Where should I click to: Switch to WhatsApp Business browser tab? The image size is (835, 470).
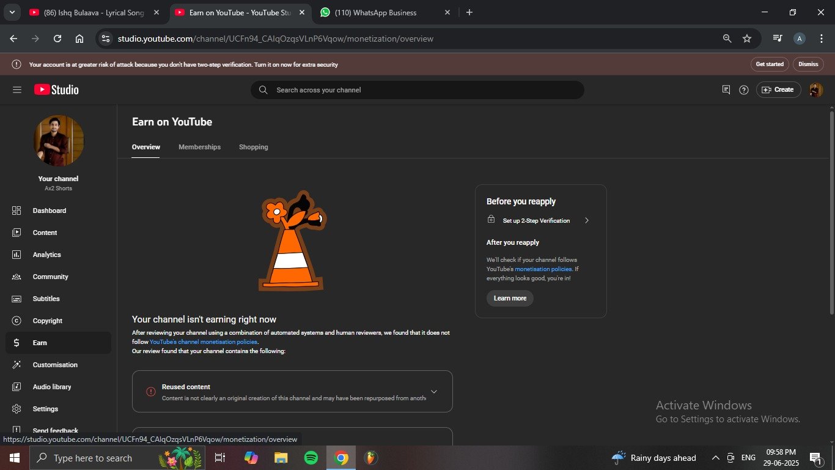coord(386,12)
